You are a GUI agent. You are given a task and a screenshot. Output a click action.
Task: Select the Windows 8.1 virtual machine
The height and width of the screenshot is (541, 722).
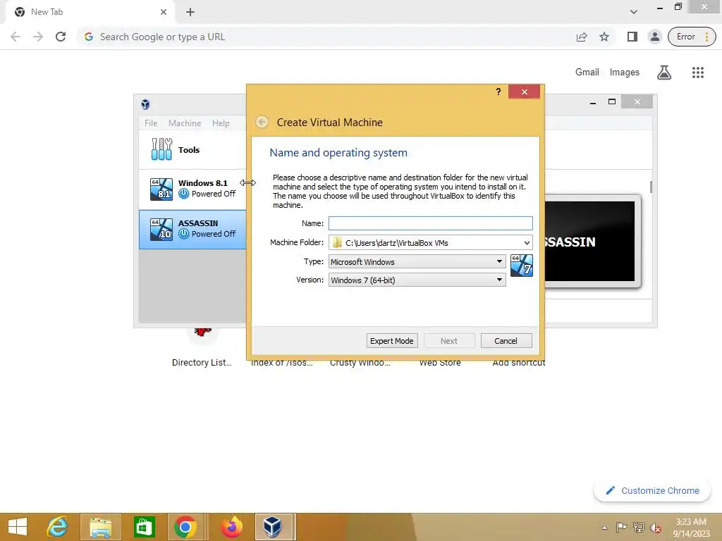point(192,189)
